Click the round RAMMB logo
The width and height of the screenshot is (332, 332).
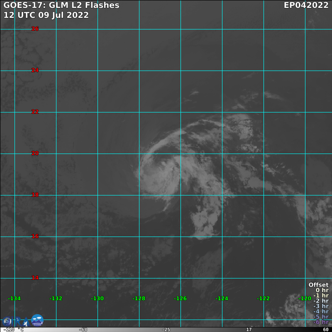pos(37,320)
